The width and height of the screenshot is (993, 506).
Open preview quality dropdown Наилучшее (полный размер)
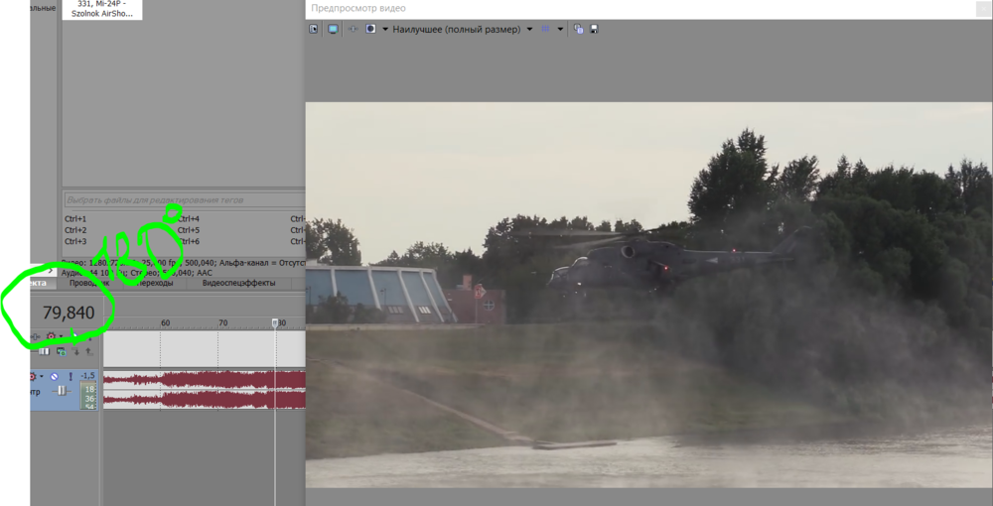[463, 29]
